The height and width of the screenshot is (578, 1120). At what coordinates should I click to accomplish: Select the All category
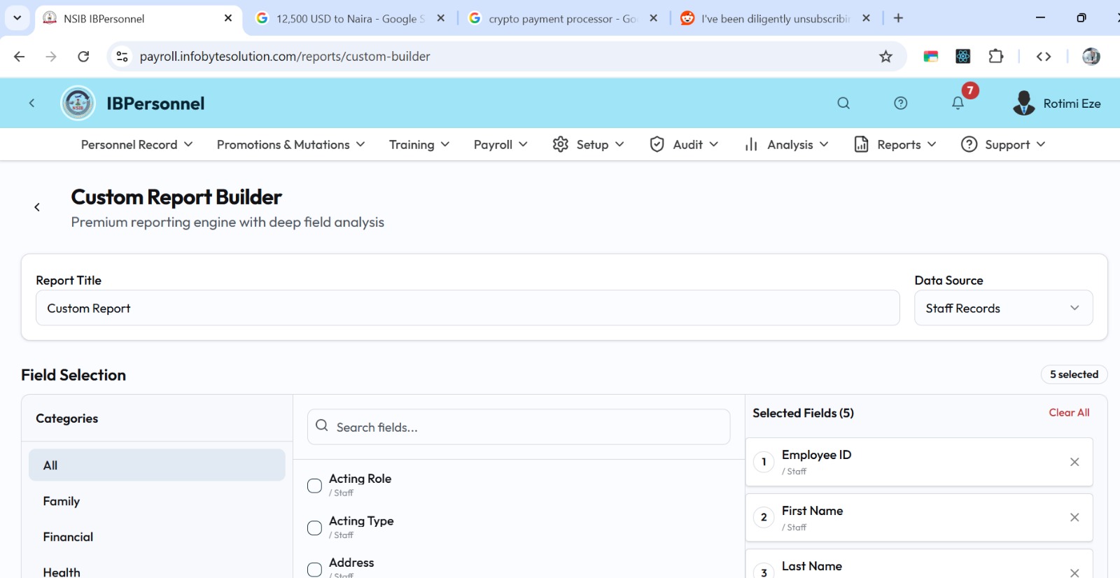pos(157,465)
